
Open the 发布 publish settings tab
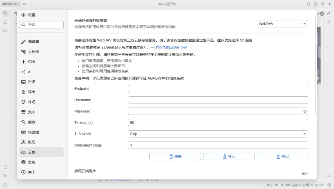tap(41, 162)
